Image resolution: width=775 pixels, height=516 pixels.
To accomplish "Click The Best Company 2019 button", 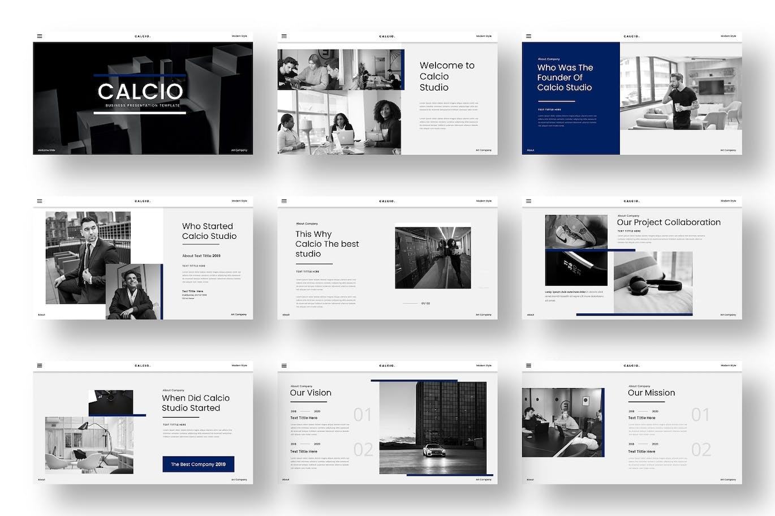I will click(198, 464).
